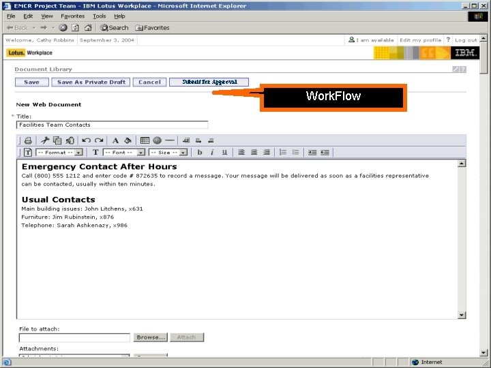Open the File menu
The width and height of the screenshot is (491, 368).
click(11, 16)
